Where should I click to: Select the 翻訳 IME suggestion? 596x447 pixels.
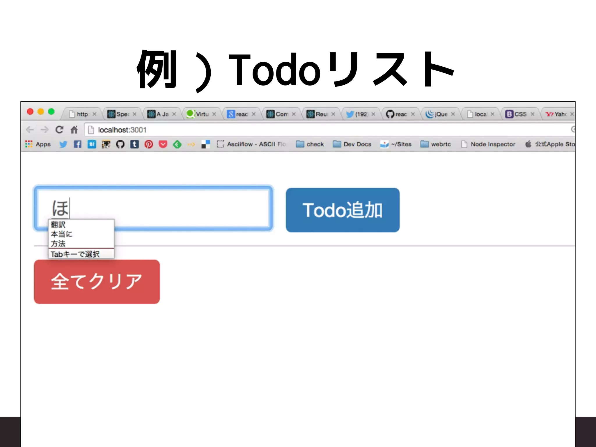tap(58, 224)
